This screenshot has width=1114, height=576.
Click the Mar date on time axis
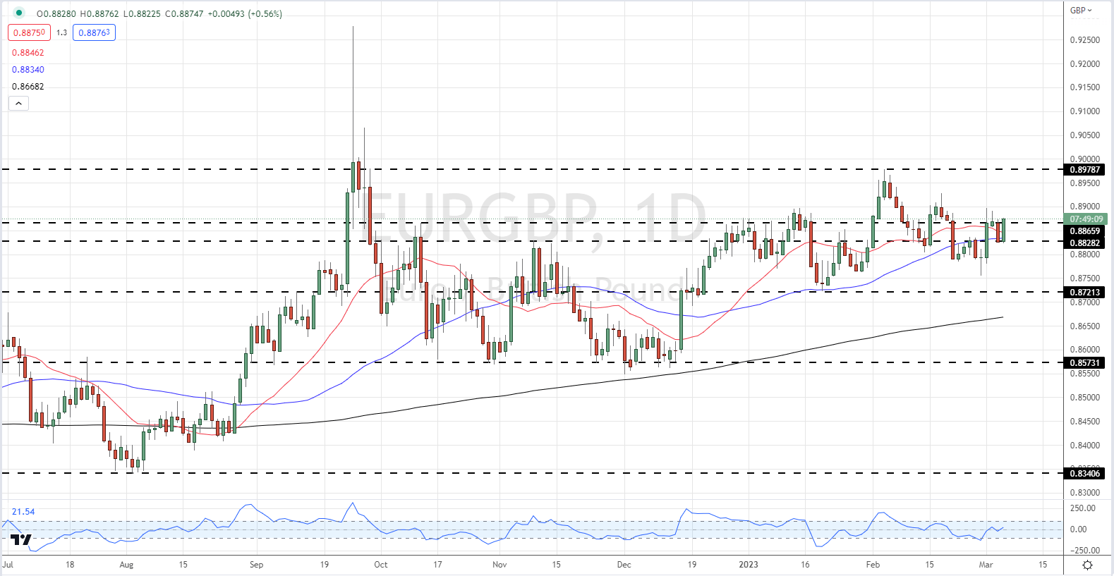(x=986, y=565)
